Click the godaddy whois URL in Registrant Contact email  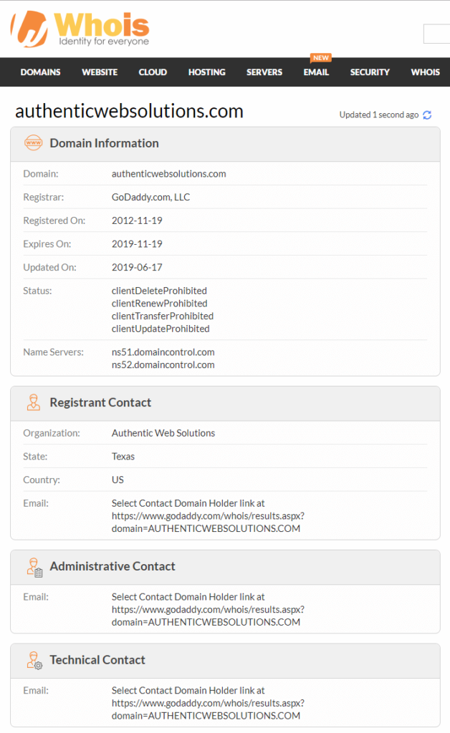click(208, 522)
